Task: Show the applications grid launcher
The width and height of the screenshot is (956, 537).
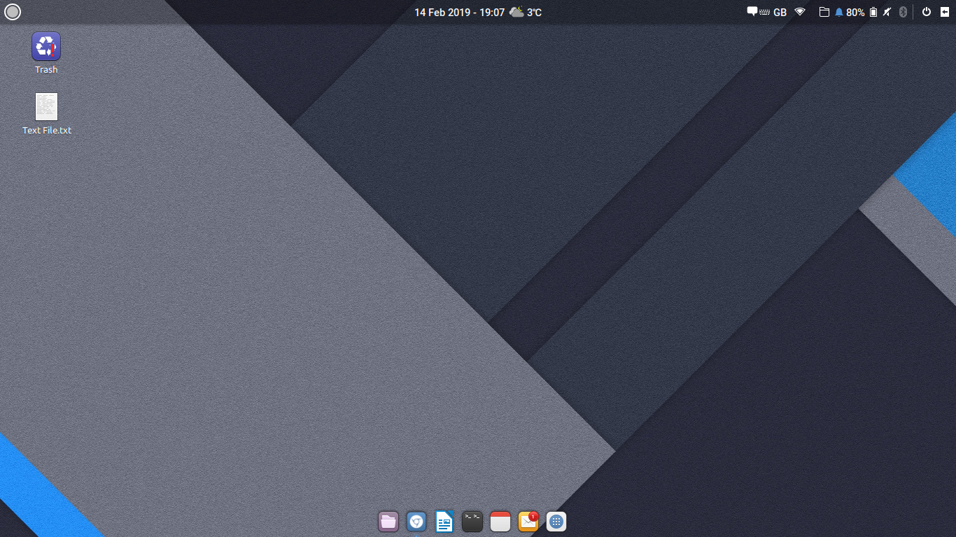Action: pos(556,522)
